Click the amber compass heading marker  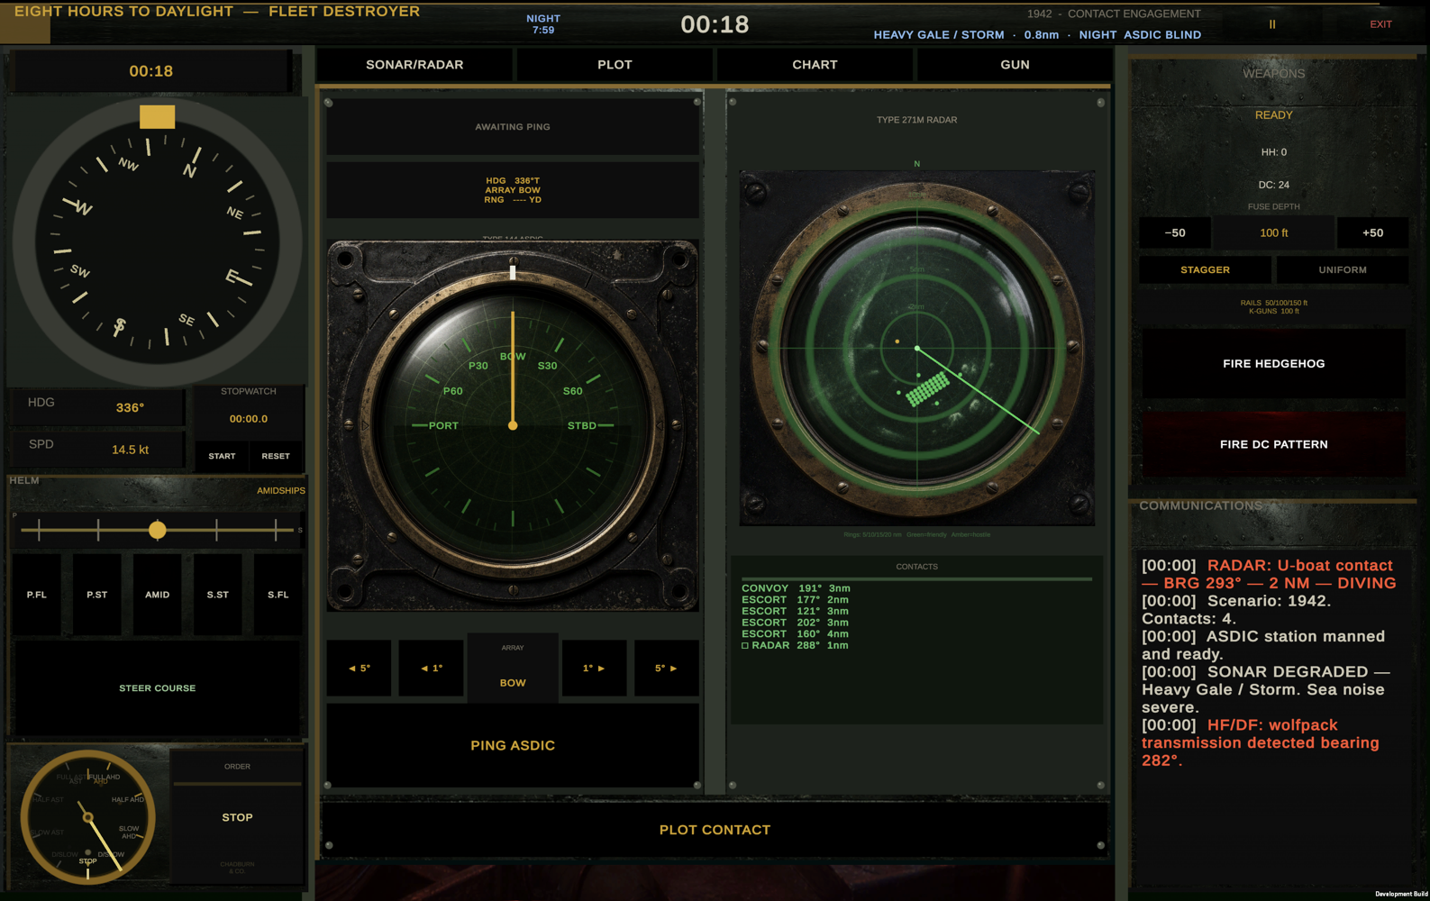click(157, 116)
